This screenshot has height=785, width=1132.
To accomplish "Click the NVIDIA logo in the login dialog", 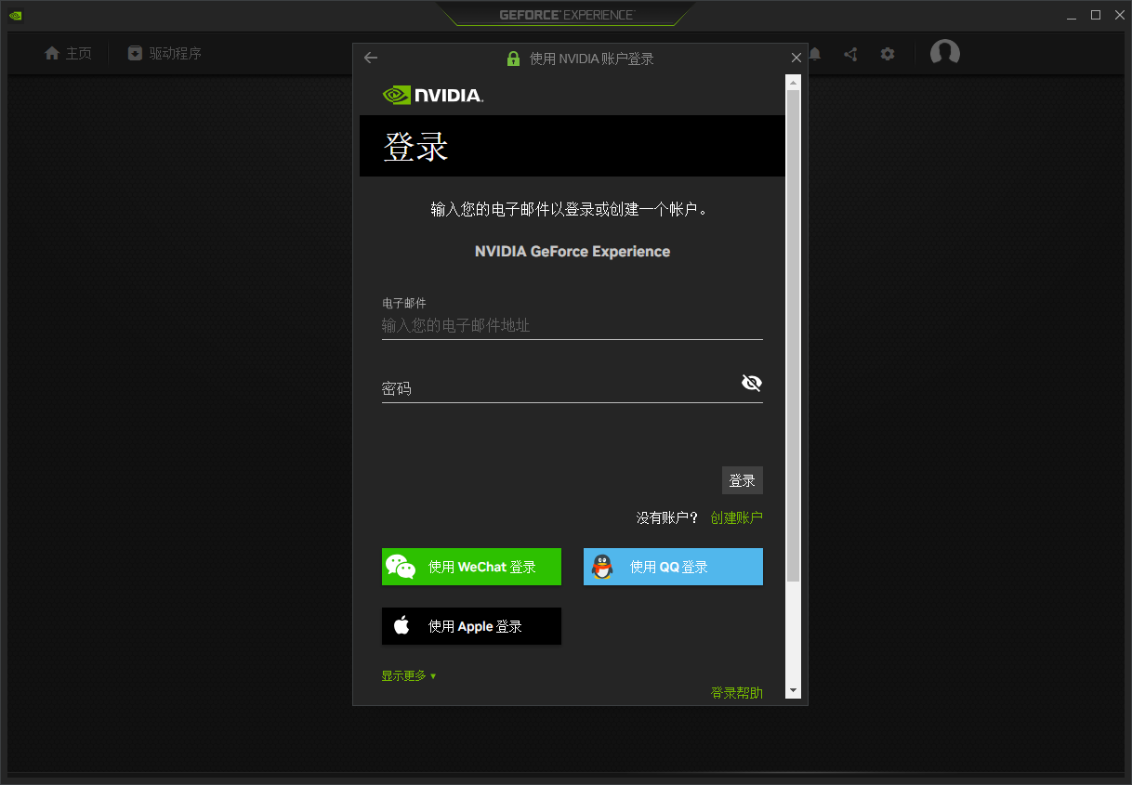I will pos(433,95).
